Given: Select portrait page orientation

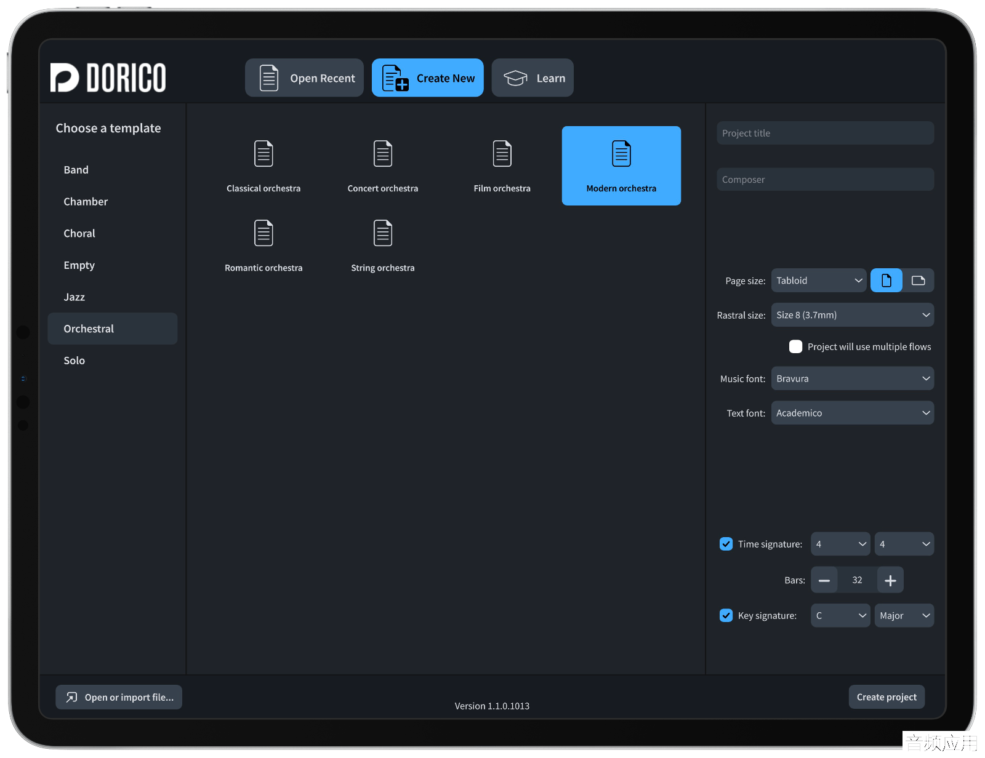Looking at the screenshot, I should pyautogui.click(x=886, y=281).
